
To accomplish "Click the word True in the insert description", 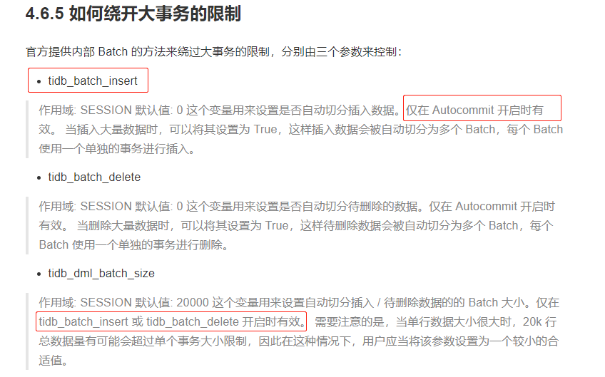I will click(265, 130).
